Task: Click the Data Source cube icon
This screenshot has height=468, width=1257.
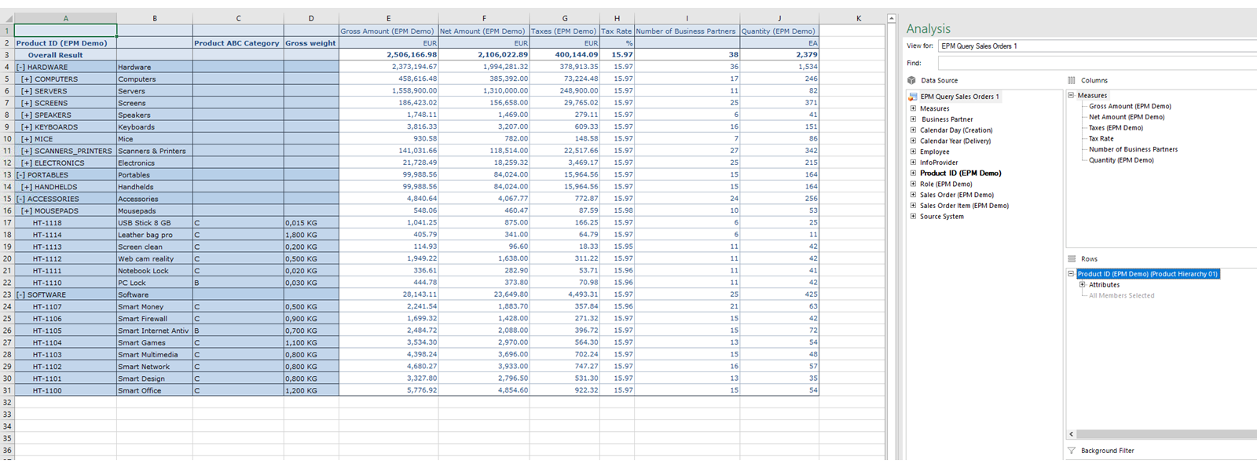Action: pos(911,80)
